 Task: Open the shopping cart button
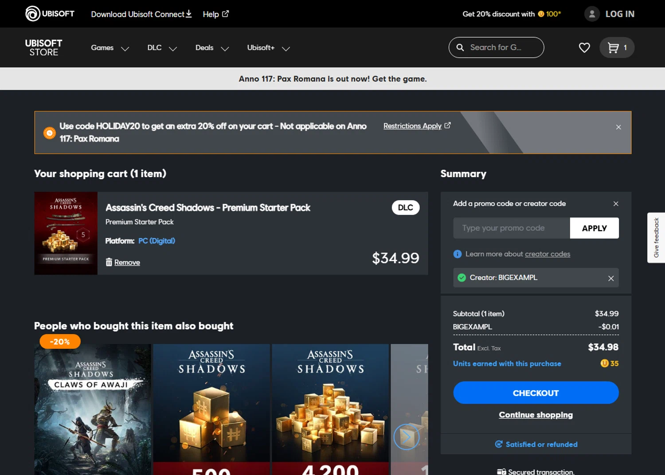pyautogui.click(x=617, y=47)
